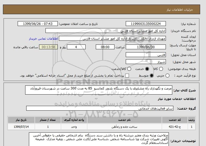
Task: Click the delivery province field فارس
Action: 146,55
